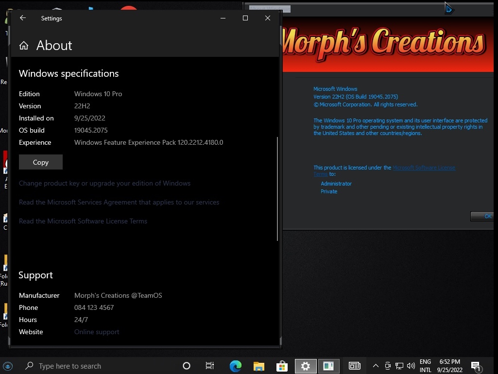Open Cortana circle on taskbar
The height and width of the screenshot is (374, 498).
click(187, 366)
